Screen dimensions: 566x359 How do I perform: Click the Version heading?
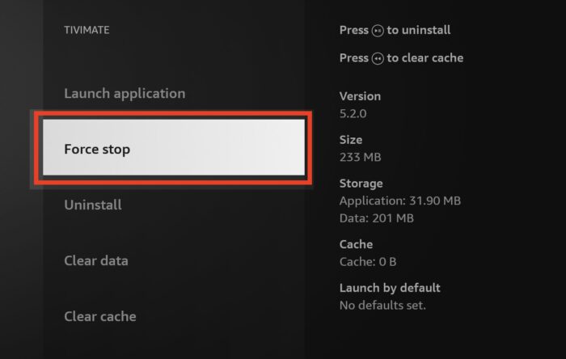coord(360,96)
